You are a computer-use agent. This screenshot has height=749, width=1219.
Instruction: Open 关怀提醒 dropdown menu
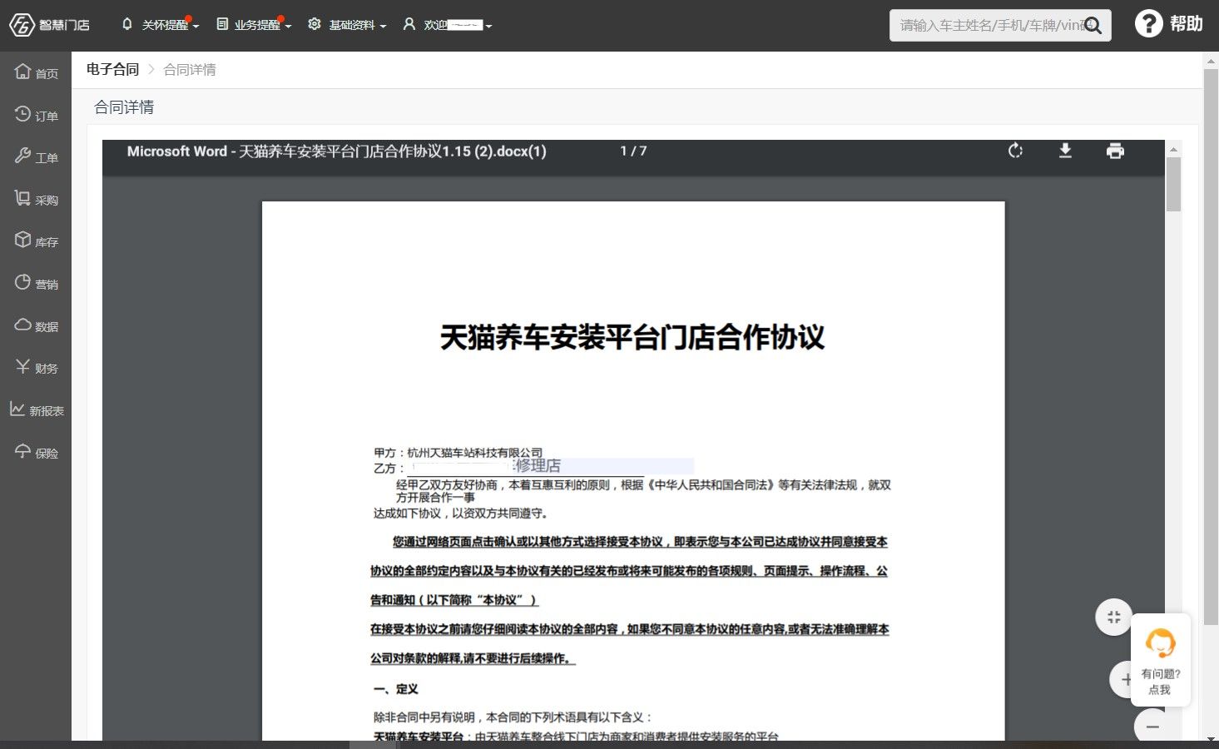161,25
